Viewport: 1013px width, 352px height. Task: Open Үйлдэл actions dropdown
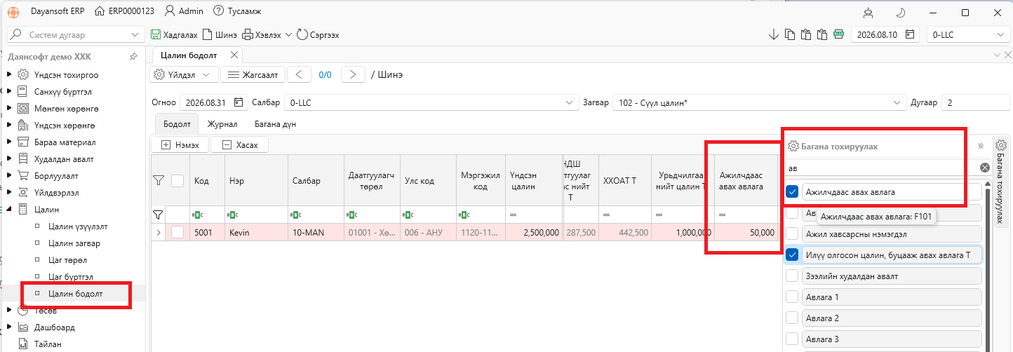pos(183,74)
